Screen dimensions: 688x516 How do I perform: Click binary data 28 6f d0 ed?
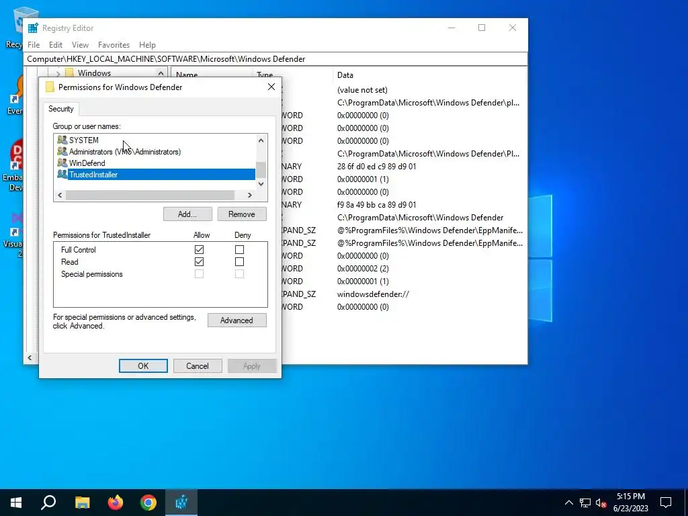[376, 167]
